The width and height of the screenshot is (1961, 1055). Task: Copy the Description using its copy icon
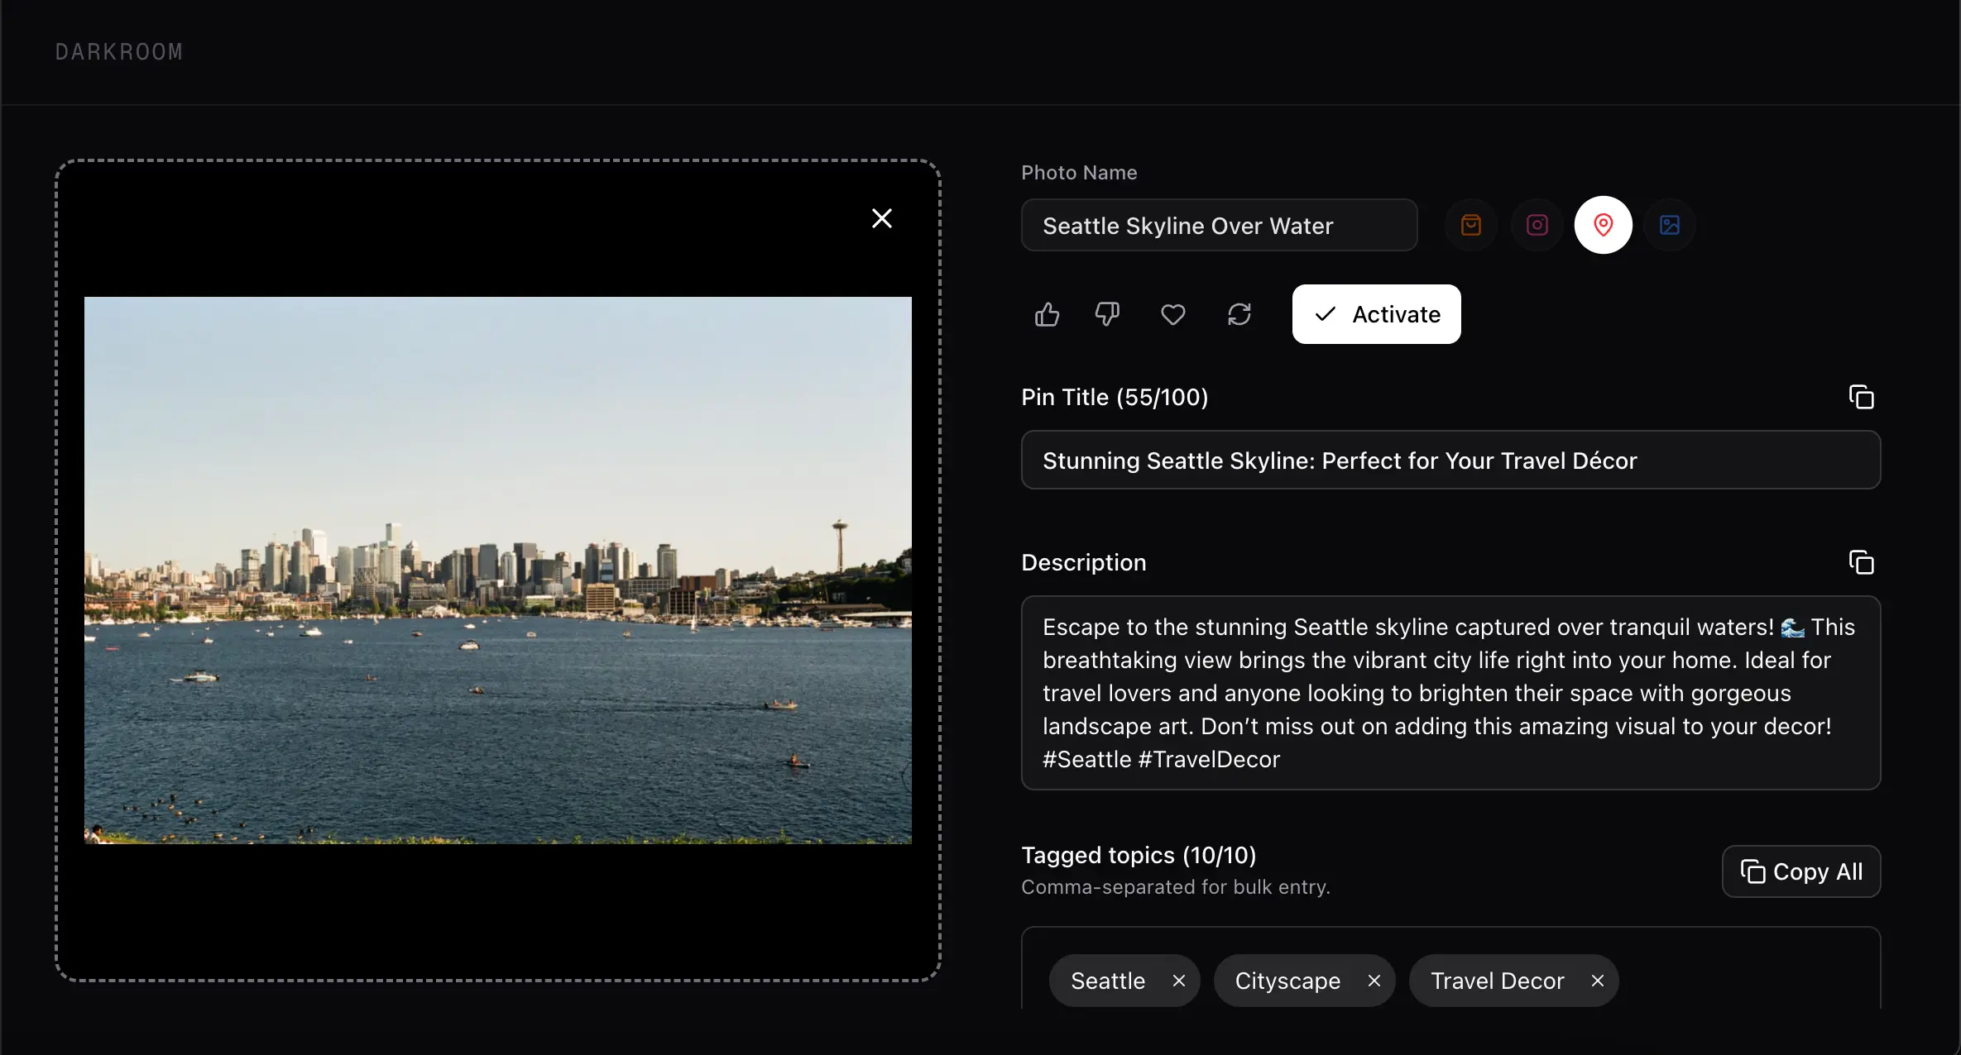point(1862,561)
